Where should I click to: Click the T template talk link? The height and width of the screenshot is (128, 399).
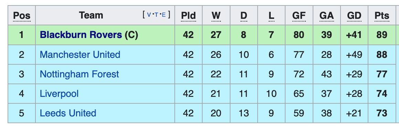coord(156,15)
